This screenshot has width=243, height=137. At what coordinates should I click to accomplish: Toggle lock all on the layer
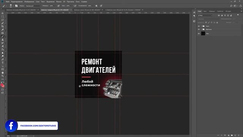point(217,22)
